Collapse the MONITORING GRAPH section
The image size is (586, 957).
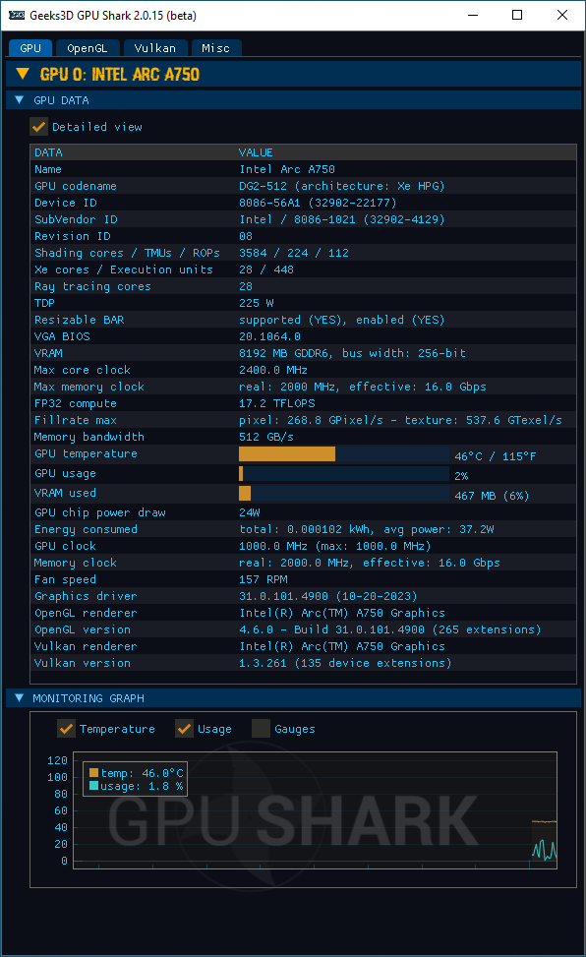click(19, 697)
